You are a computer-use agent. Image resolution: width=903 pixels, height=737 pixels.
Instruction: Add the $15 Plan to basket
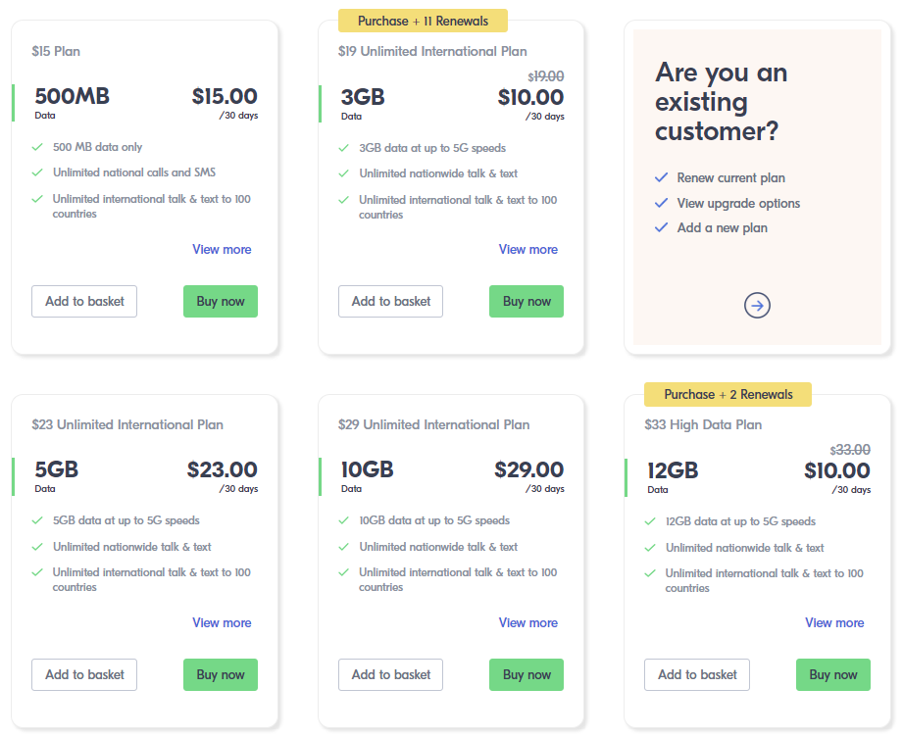84,301
